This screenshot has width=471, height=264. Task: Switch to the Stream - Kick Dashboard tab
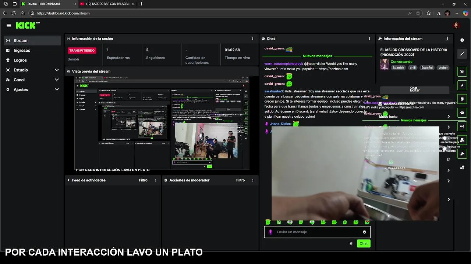point(48,4)
